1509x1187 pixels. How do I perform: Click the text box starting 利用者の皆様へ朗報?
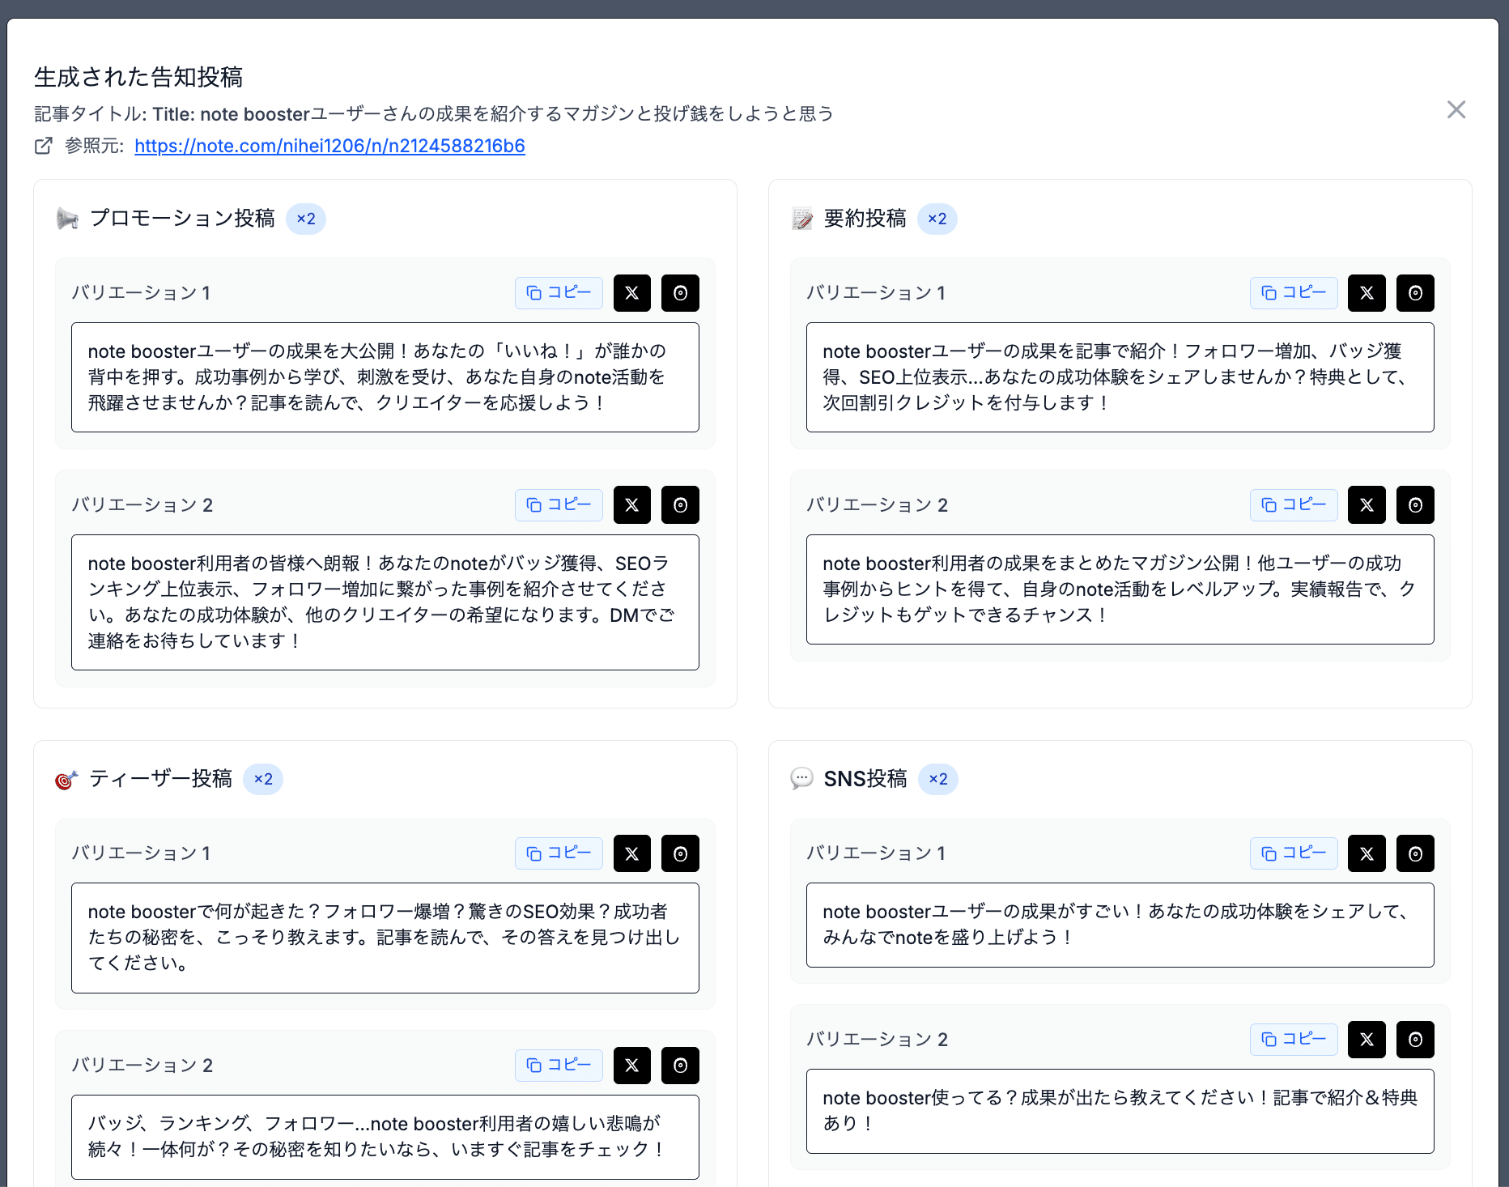tap(385, 602)
